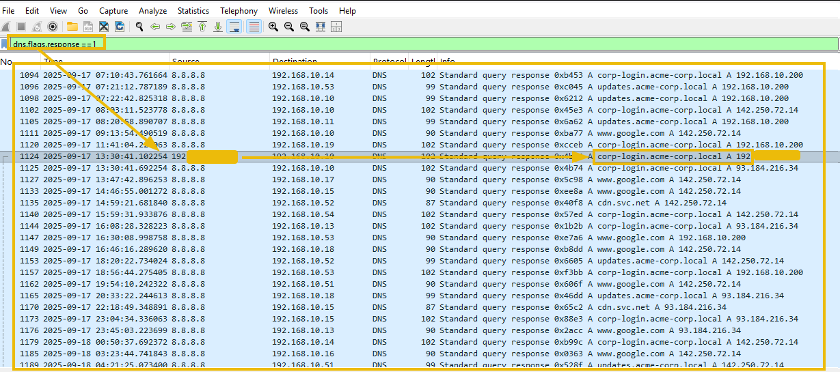Click the find packet magnifier icon
The width and height of the screenshot is (840, 372).
point(139,27)
